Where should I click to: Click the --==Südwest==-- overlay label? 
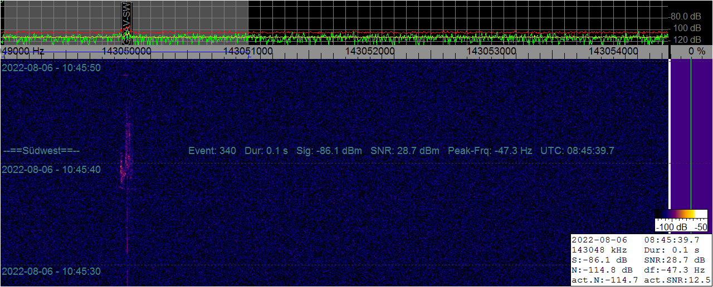(x=42, y=151)
